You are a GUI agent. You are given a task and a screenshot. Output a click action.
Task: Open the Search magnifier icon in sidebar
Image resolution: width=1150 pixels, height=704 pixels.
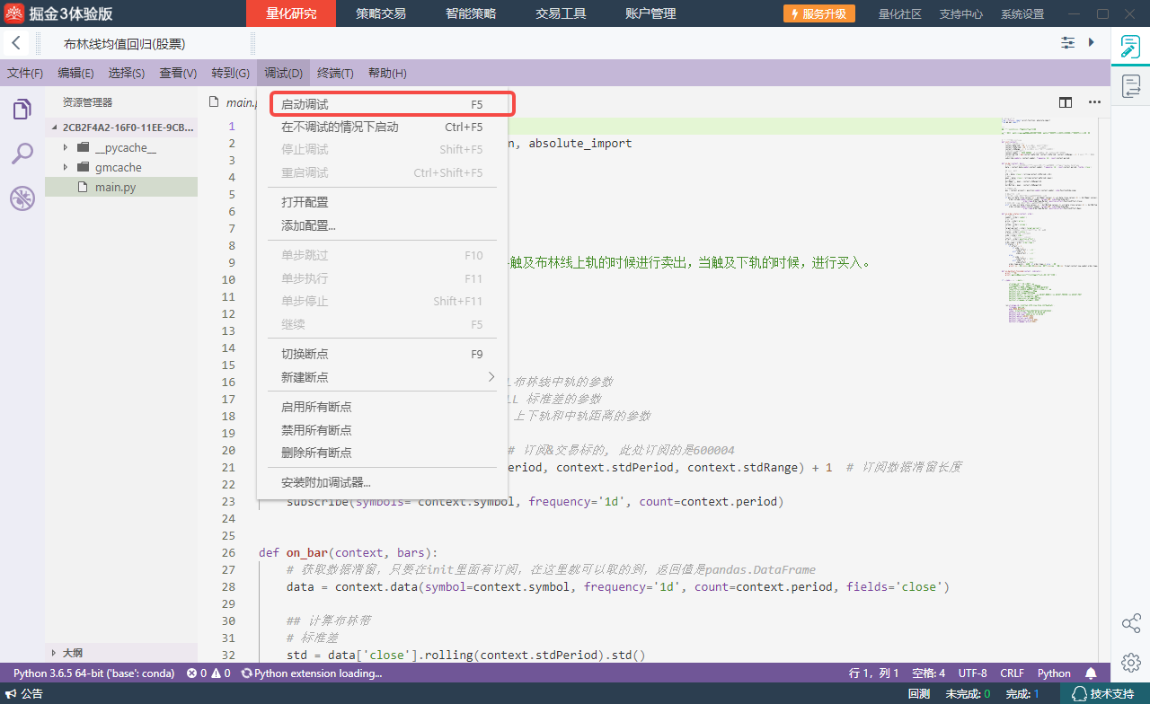pyautogui.click(x=22, y=154)
